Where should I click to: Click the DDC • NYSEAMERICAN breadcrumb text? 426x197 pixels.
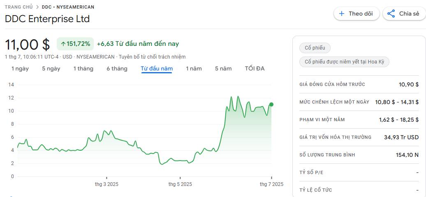coord(68,7)
